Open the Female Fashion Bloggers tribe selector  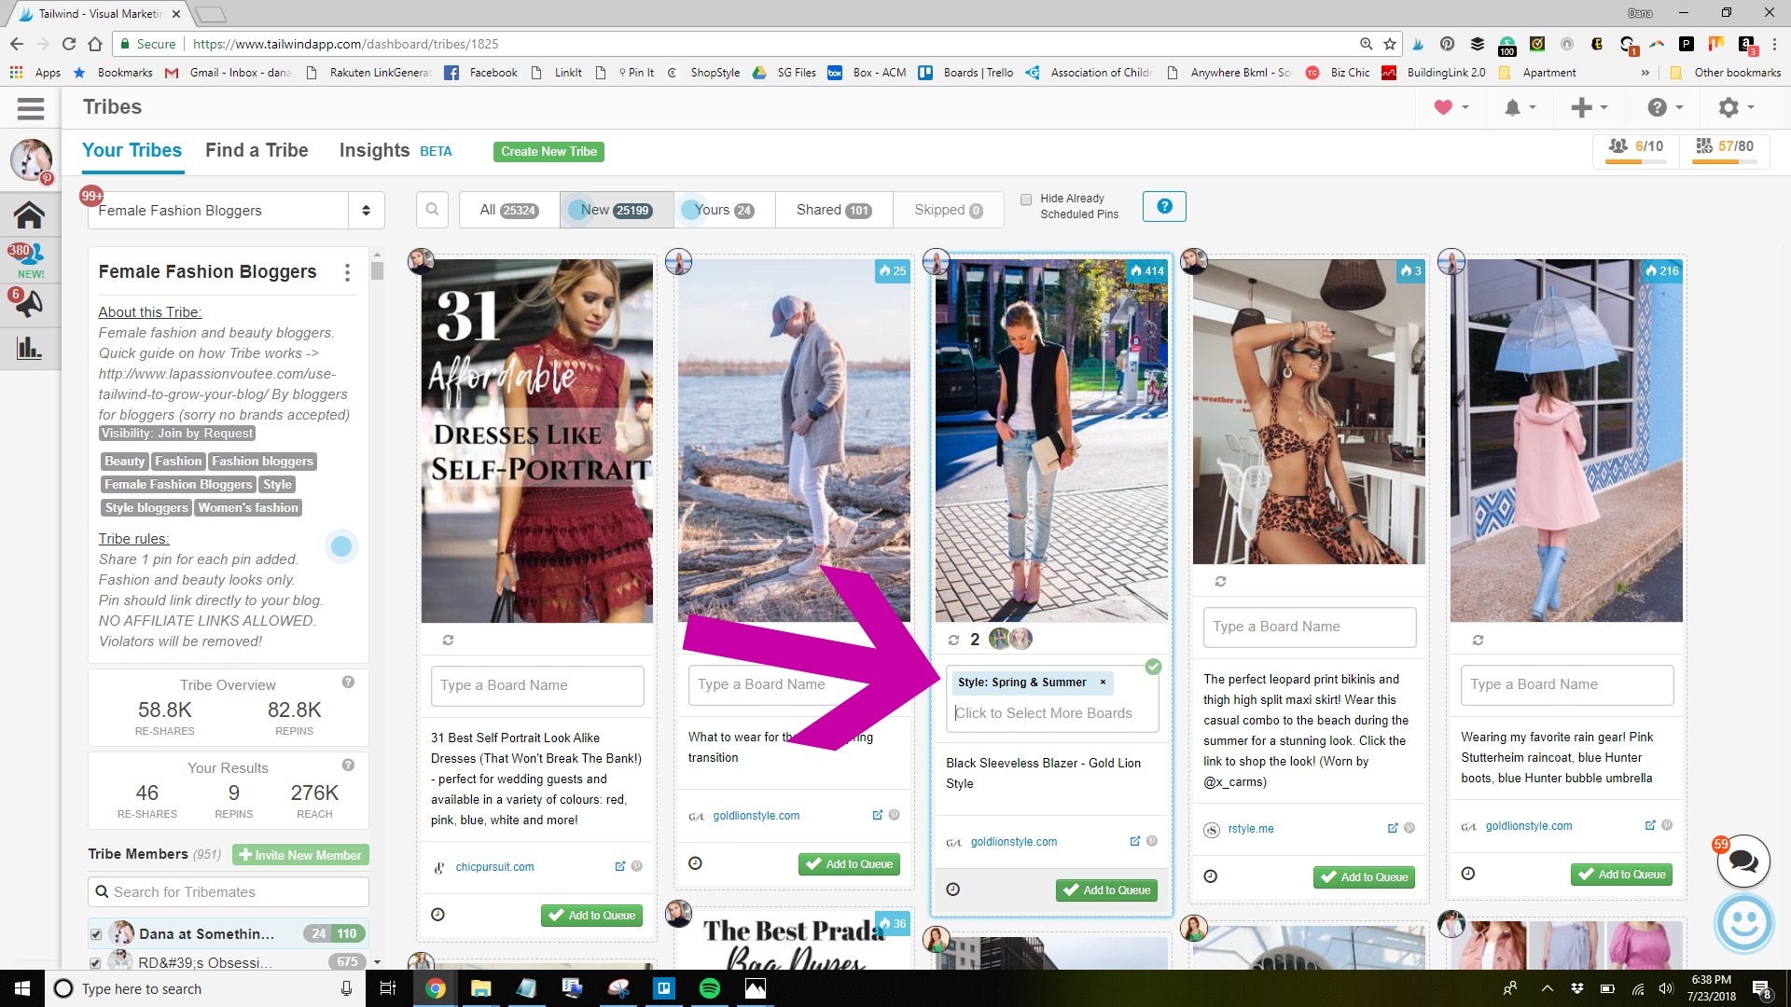click(x=235, y=211)
